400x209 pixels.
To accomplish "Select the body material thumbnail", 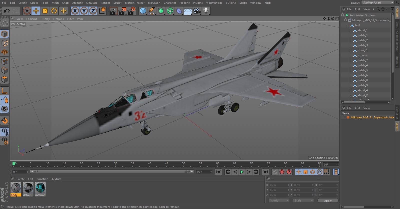I will point(16,188).
